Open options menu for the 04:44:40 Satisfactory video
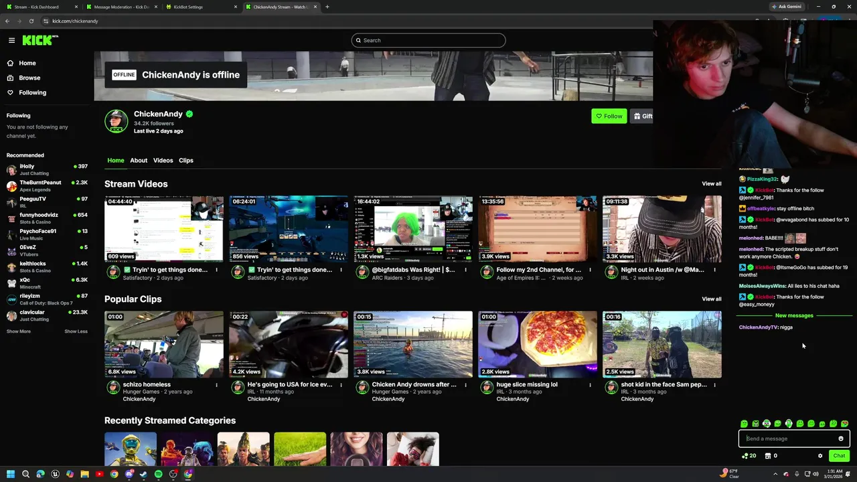857x482 pixels. [216, 270]
